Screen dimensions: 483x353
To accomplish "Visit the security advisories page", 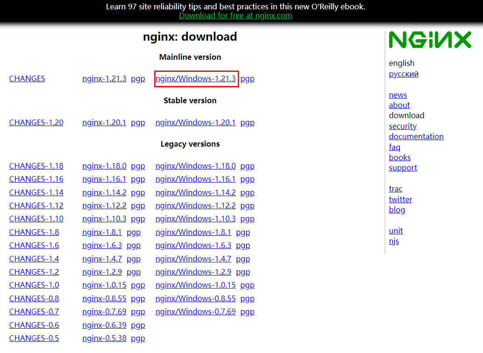I will point(403,126).
